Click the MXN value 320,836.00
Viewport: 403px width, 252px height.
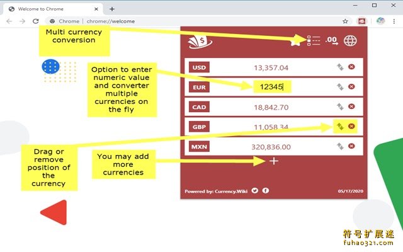click(x=271, y=147)
